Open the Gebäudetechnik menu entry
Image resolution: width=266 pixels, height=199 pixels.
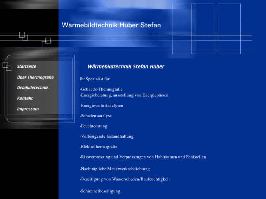click(x=33, y=88)
